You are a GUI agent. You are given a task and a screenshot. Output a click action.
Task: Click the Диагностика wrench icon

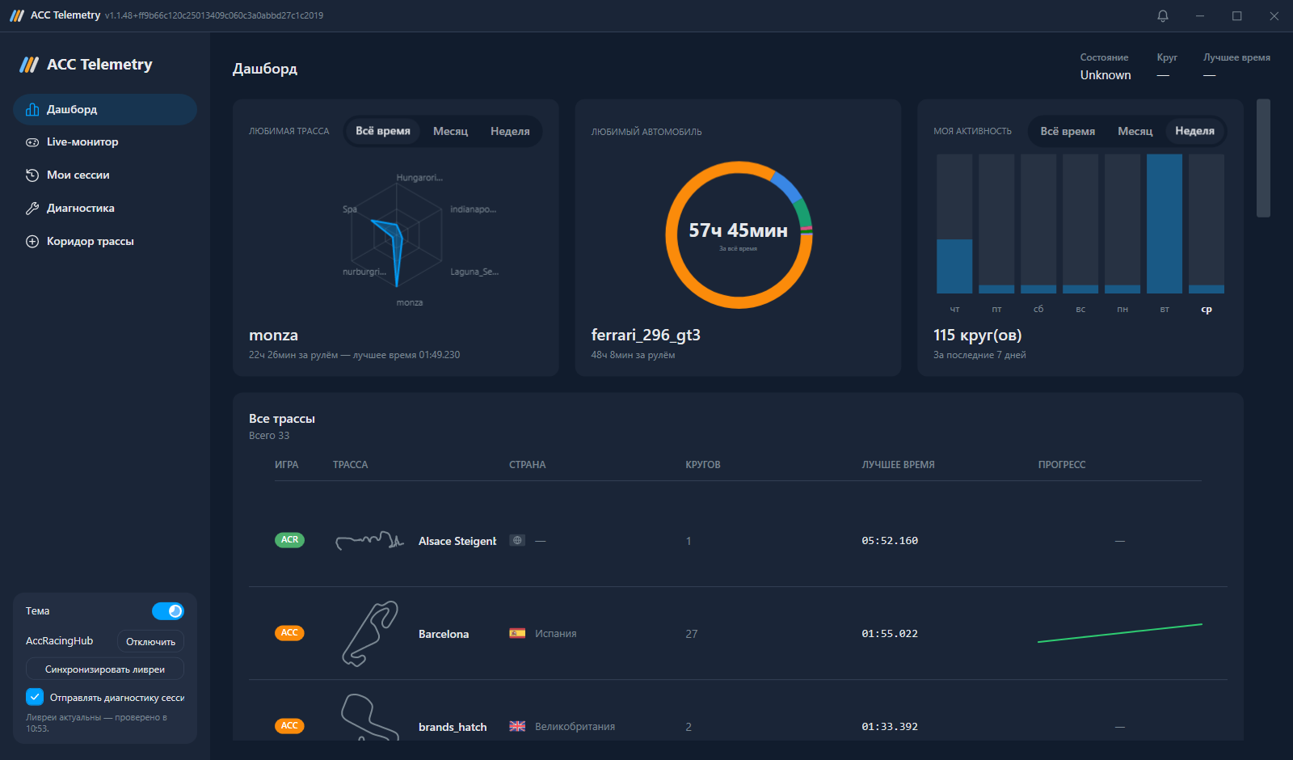click(32, 209)
